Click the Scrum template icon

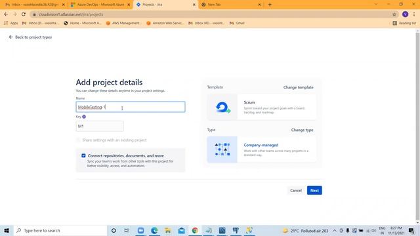[222, 107]
